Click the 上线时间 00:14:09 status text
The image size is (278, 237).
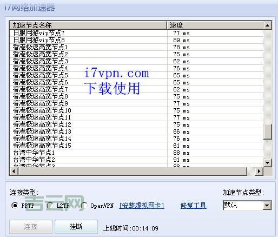pyautogui.click(x=131, y=228)
